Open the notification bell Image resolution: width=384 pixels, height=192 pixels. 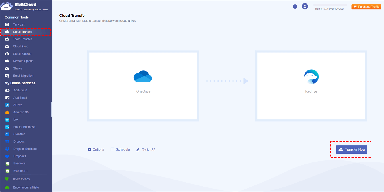[295, 6]
